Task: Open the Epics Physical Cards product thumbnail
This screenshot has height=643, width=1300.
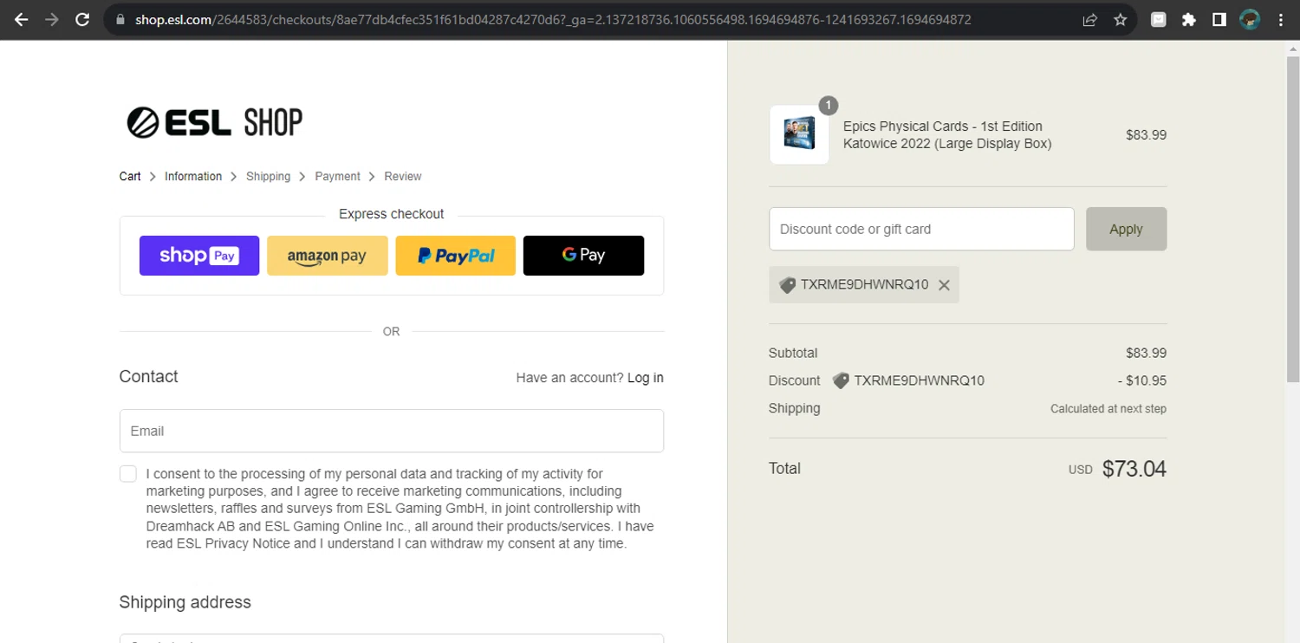Action: [x=799, y=134]
